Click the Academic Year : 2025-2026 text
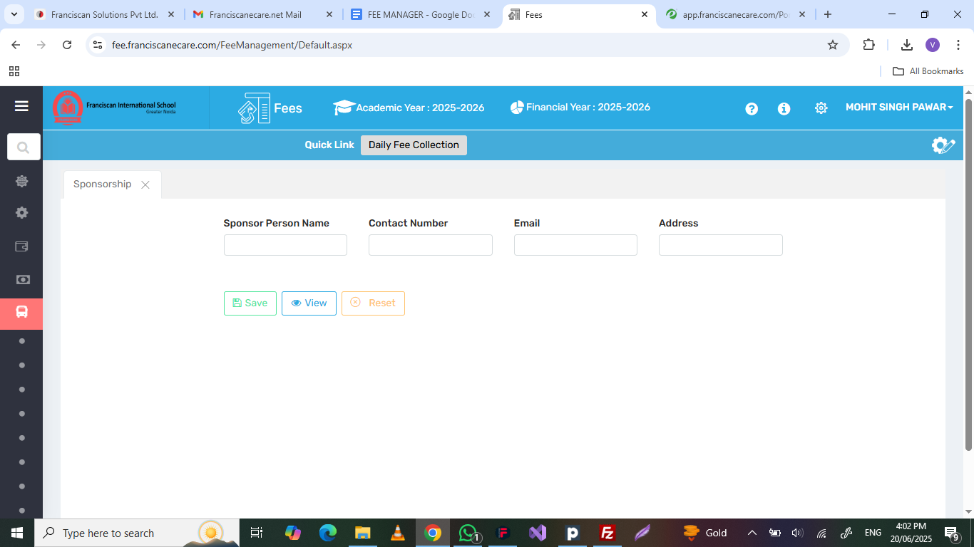974x547 pixels. (420, 108)
